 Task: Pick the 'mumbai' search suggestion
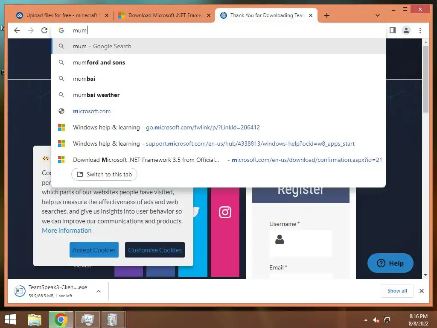[218, 79]
